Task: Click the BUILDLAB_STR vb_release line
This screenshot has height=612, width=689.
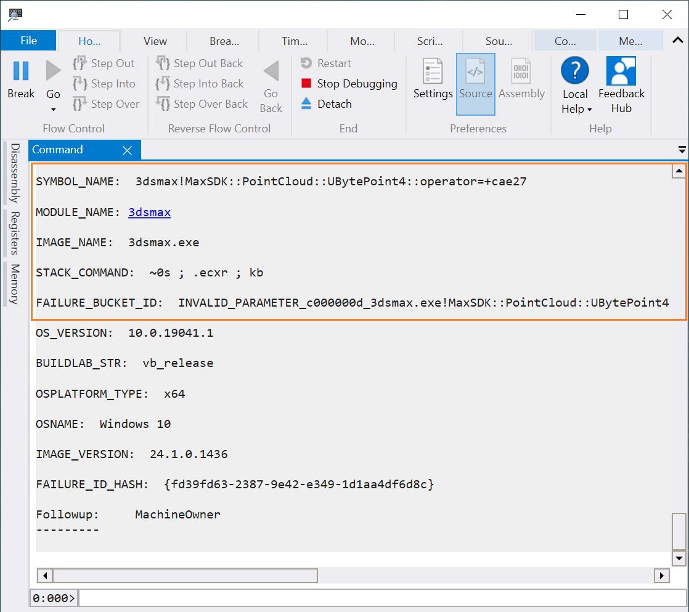Action: (124, 363)
